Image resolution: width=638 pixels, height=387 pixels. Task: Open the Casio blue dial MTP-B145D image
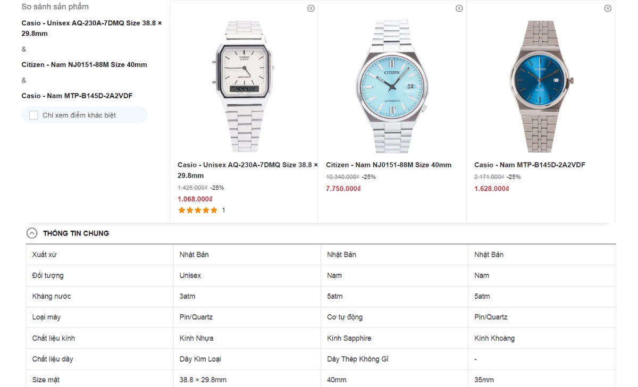pos(541,87)
